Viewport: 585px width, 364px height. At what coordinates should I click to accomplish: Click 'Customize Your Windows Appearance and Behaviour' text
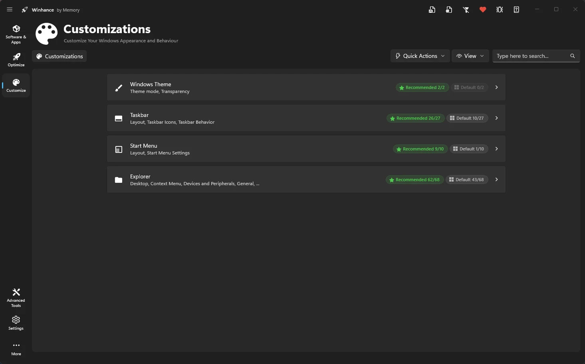coord(121,41)
